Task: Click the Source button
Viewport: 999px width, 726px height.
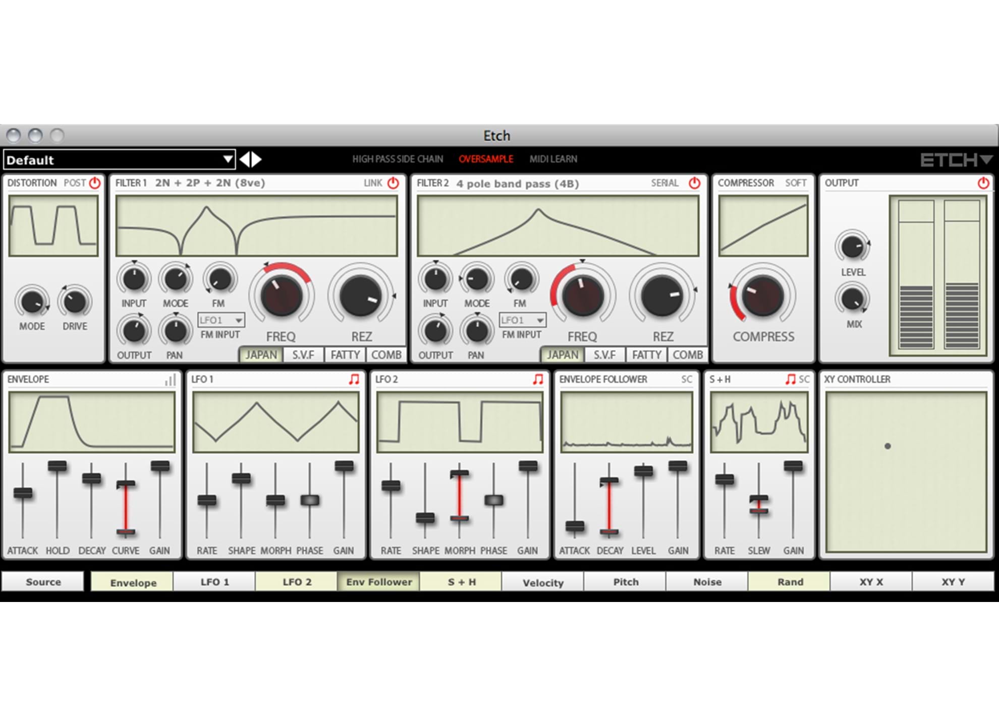Action: 43,582
